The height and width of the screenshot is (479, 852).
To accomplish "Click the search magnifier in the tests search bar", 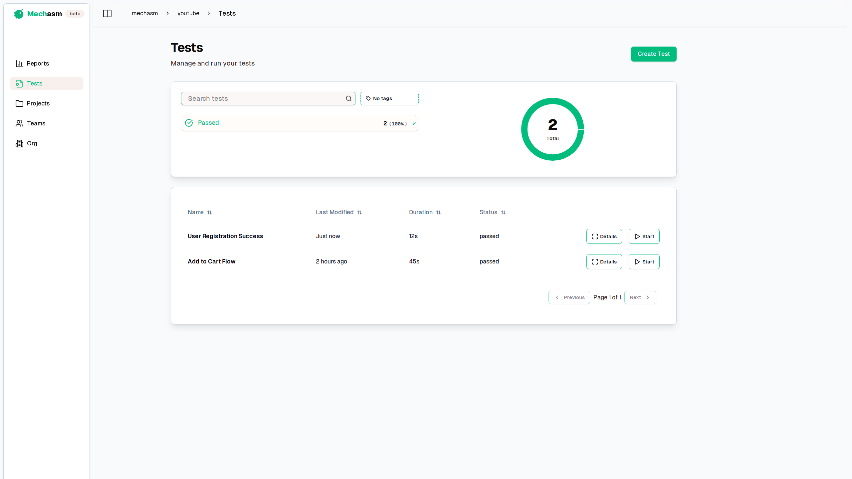I will tap(348, 98).
